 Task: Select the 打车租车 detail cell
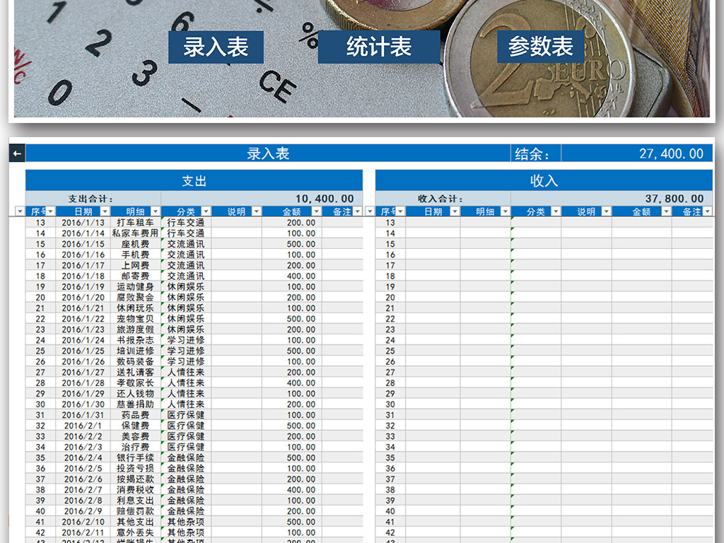pyautogui.click(x=135, y=223)
